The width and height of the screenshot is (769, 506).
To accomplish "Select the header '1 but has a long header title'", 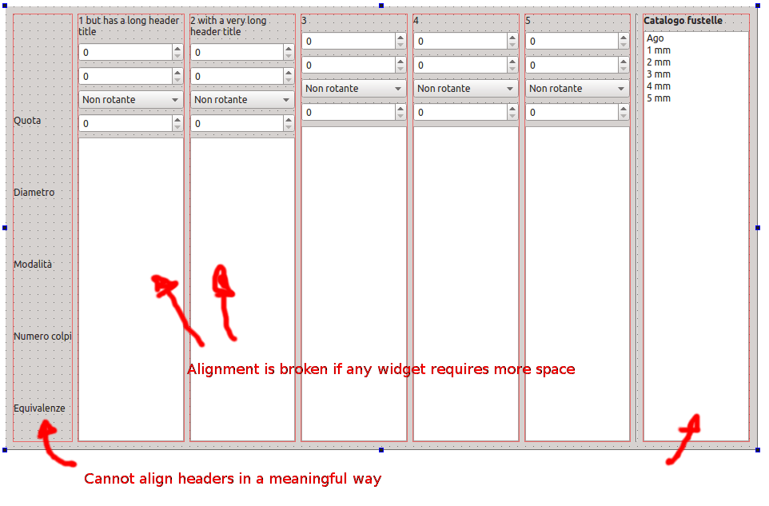I will tap(128, 25).
